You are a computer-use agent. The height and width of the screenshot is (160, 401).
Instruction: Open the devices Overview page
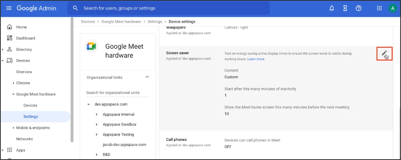point(24,72)
